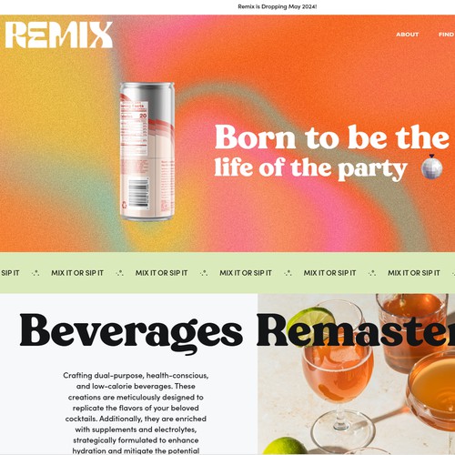Click the word 'Beverages' in the large heading
The image size is (455, 455).
pyautogui.click(x=131, y=332)
